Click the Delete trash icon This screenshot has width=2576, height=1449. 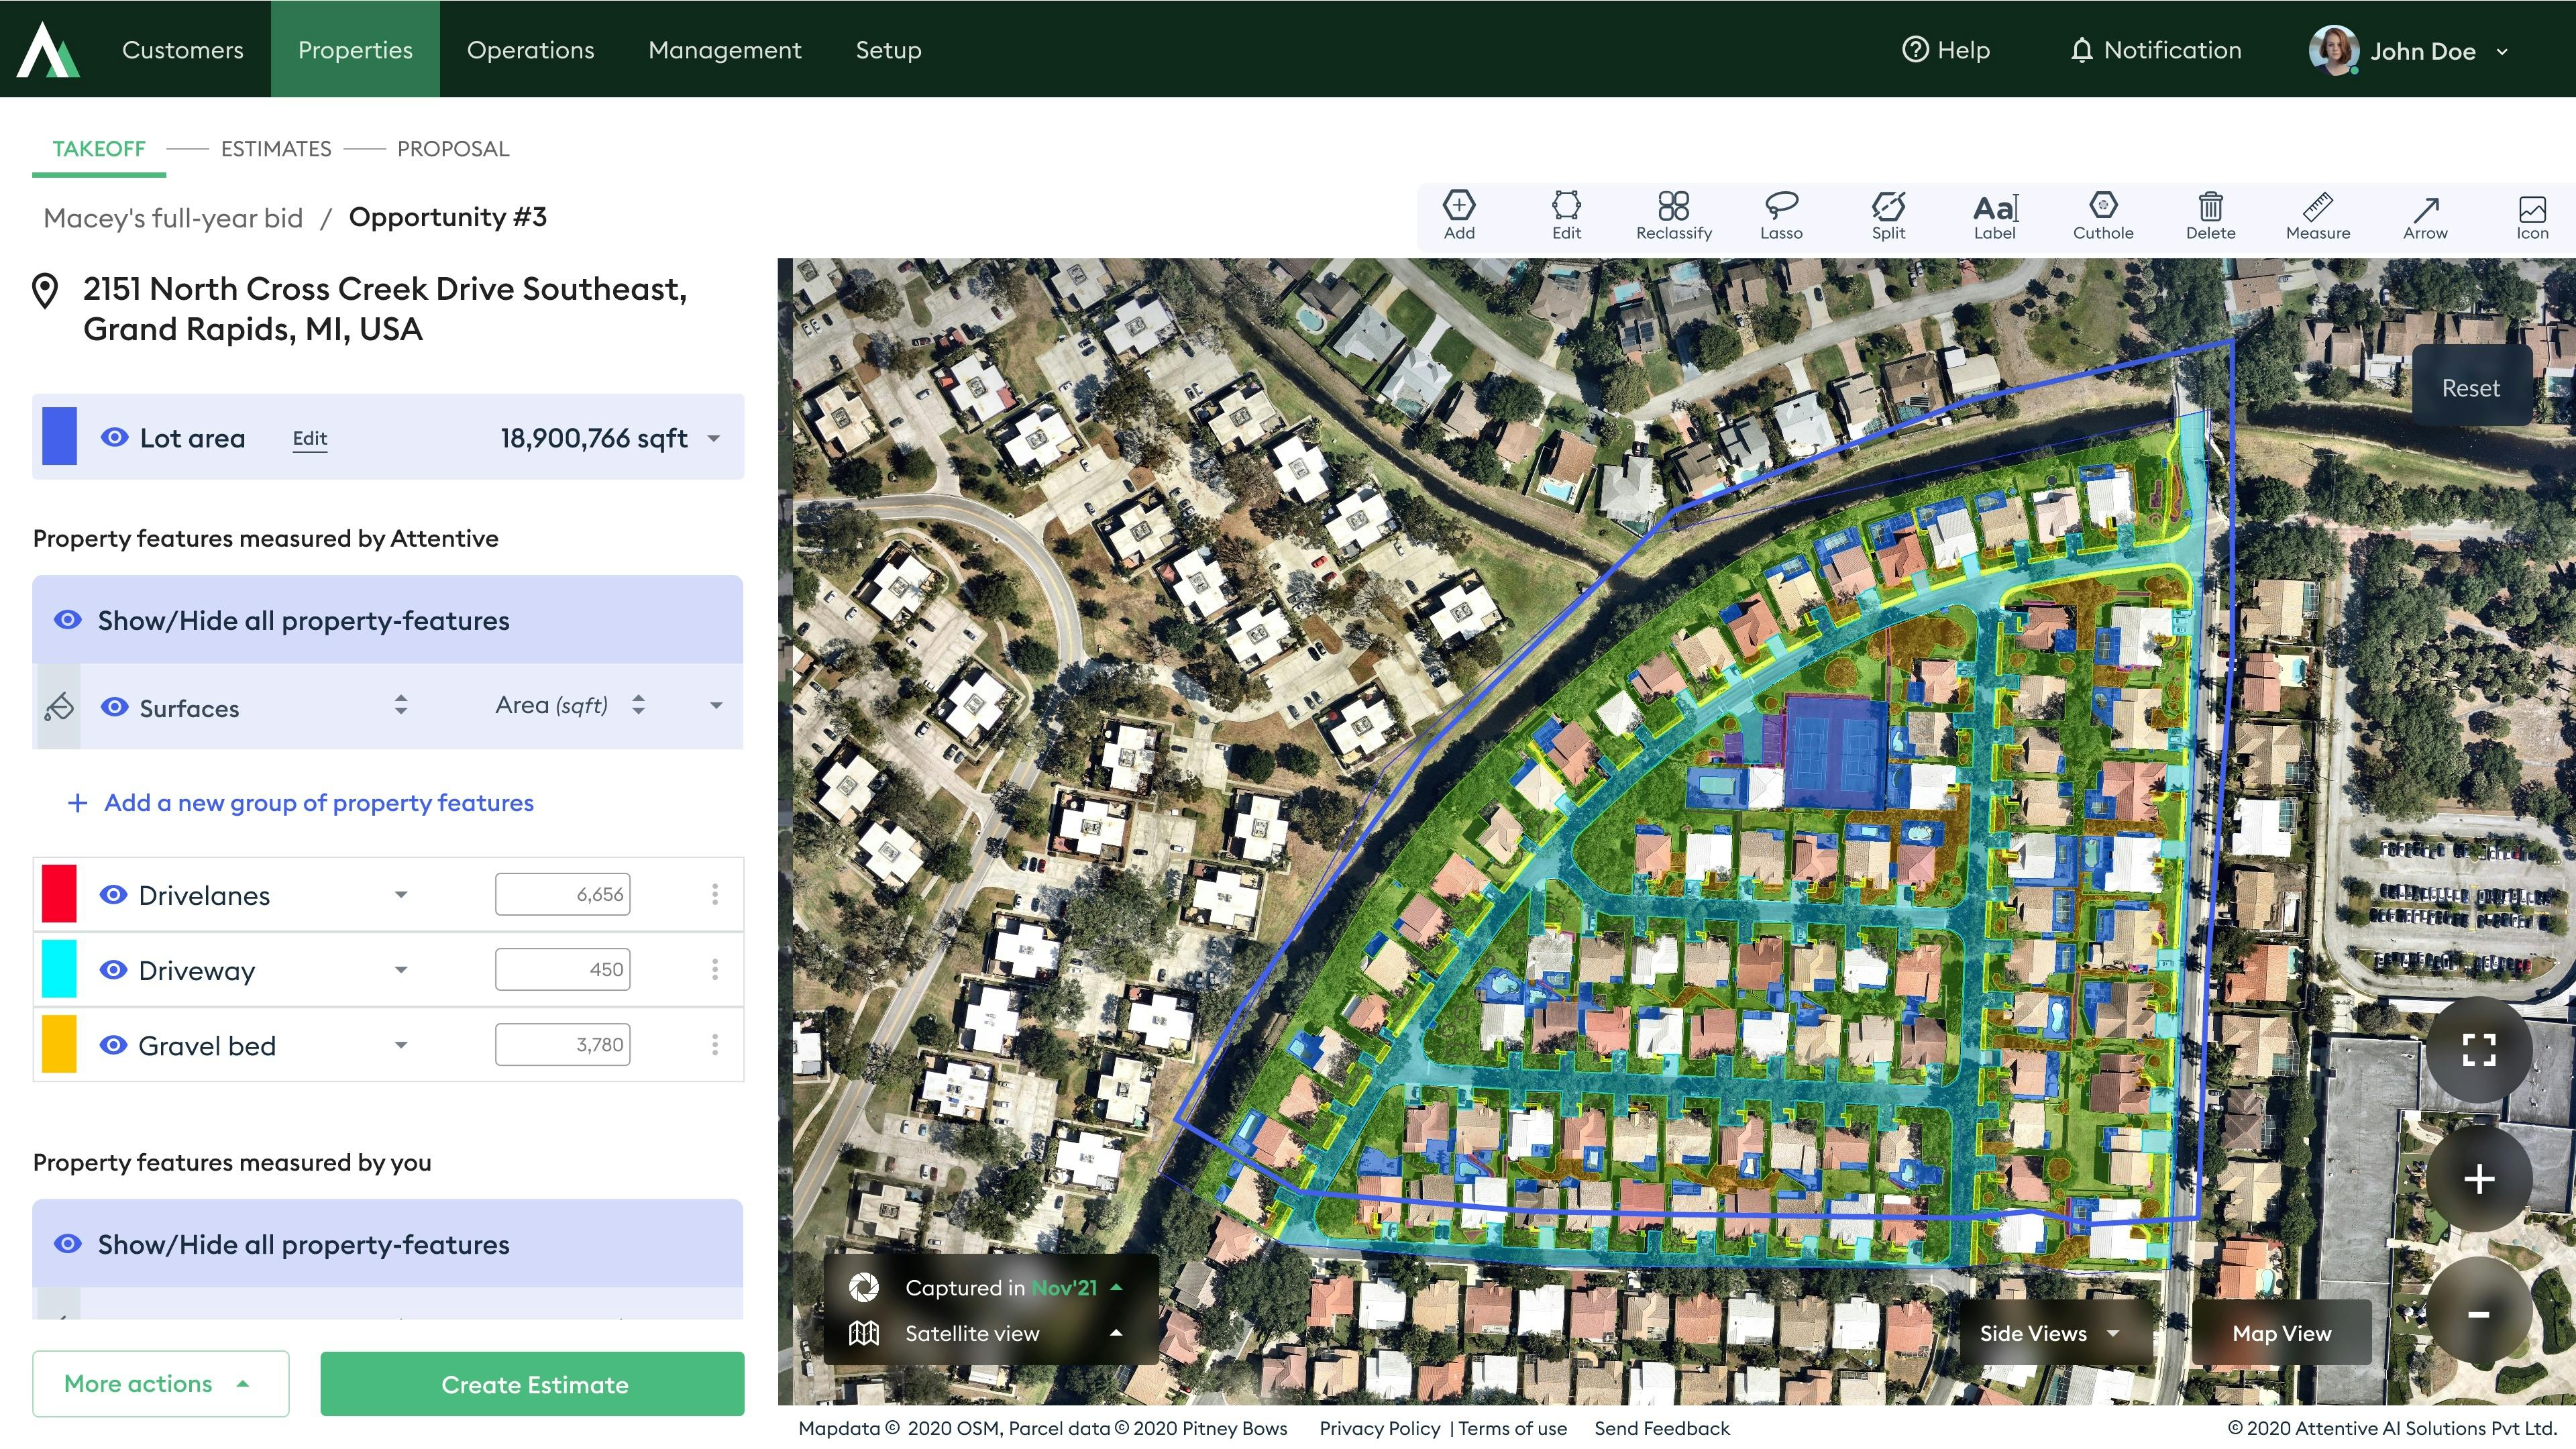[x=2209, y=215]
